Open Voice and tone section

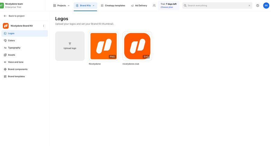tap(16, 62)
